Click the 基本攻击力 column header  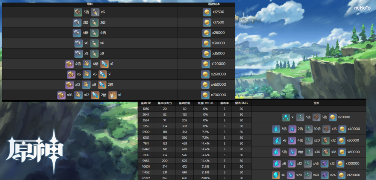(165, 103)
